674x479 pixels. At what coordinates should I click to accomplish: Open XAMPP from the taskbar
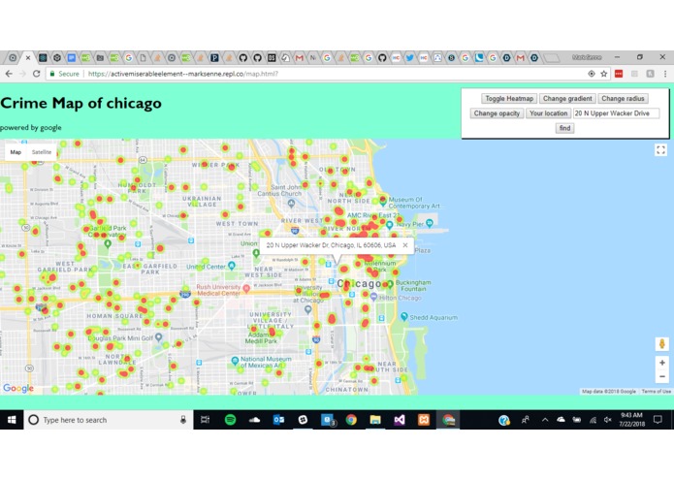click(424, 420)
